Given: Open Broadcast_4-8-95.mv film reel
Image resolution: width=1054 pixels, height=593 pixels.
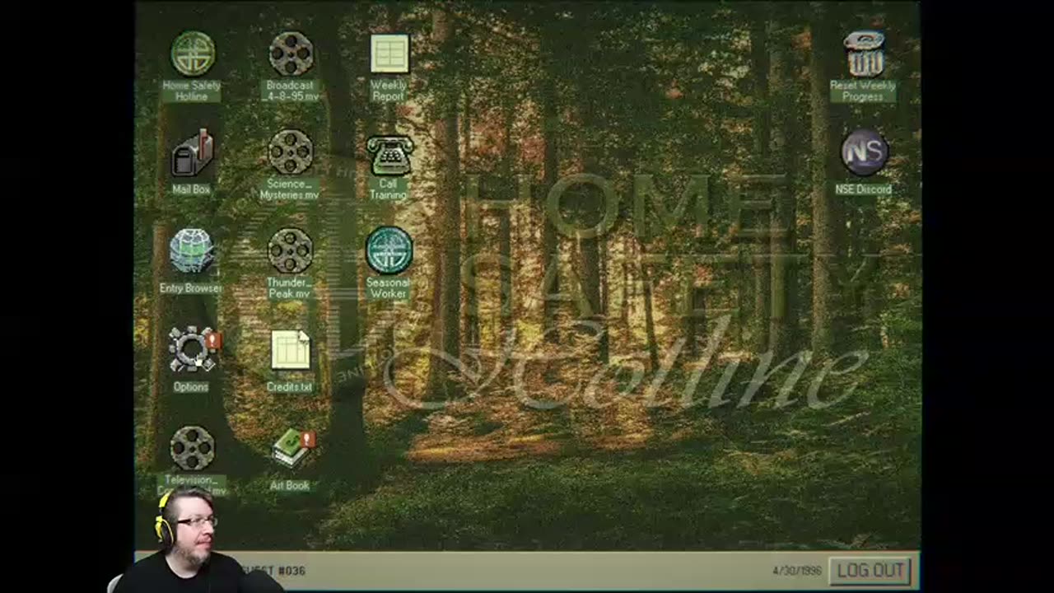Looking at the screenshot, I should (291, 54).
